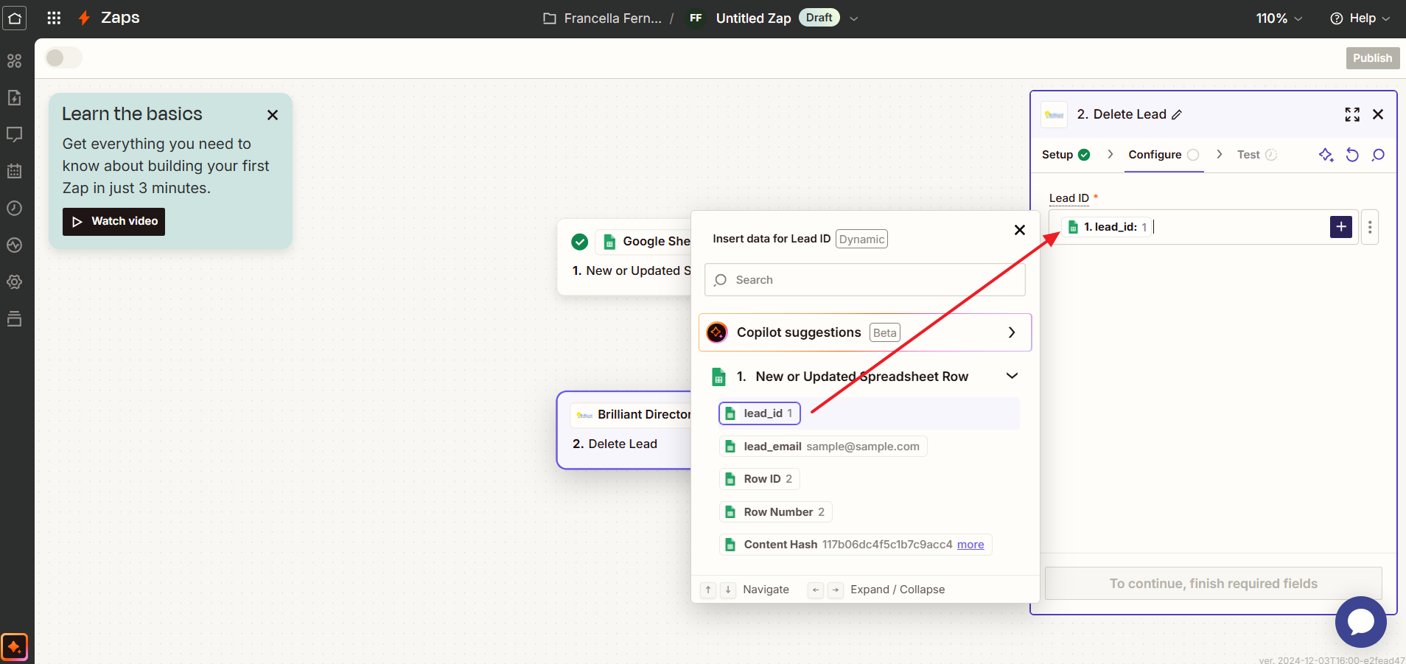Image resolution: width=1406 pixels, height=664 pixels.
Task: Open the chat support bubble
Action: [x=1361, y=622]
